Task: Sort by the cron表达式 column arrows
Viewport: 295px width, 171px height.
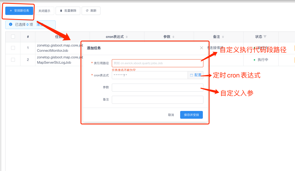Action: tap(127, 37)
